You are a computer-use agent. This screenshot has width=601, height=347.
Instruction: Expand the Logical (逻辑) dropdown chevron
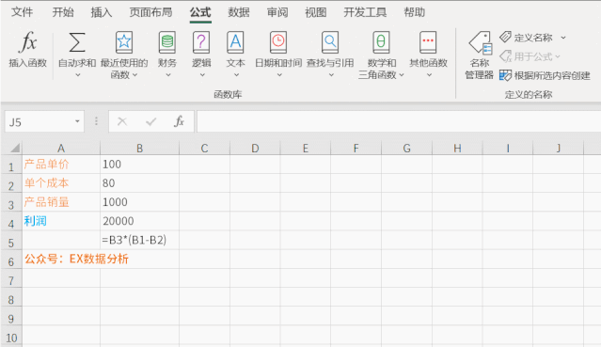(x=202, y=75)
